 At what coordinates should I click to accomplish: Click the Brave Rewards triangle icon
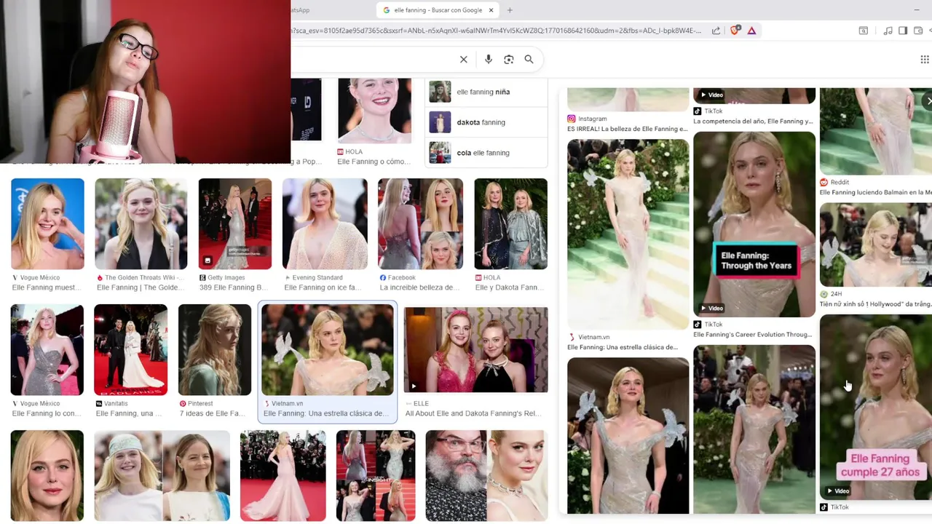pos(751,31)
